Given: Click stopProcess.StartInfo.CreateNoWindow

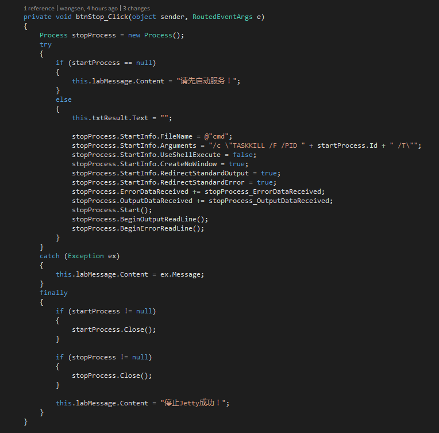Looking at the screenshot, I should [x=144, y=164].
